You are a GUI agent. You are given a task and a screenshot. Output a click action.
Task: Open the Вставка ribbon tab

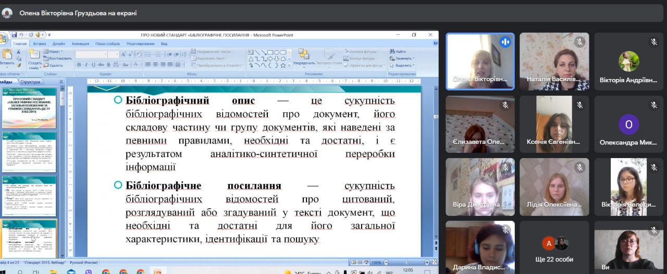(x=40, y=44)
